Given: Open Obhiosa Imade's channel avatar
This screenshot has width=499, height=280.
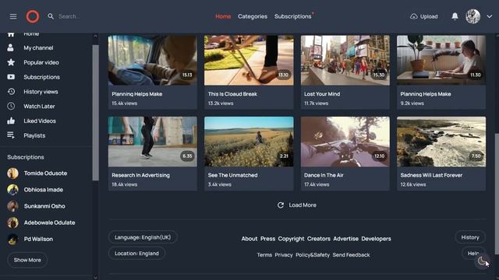Looking at the screenshot, I should coord(12,190).
